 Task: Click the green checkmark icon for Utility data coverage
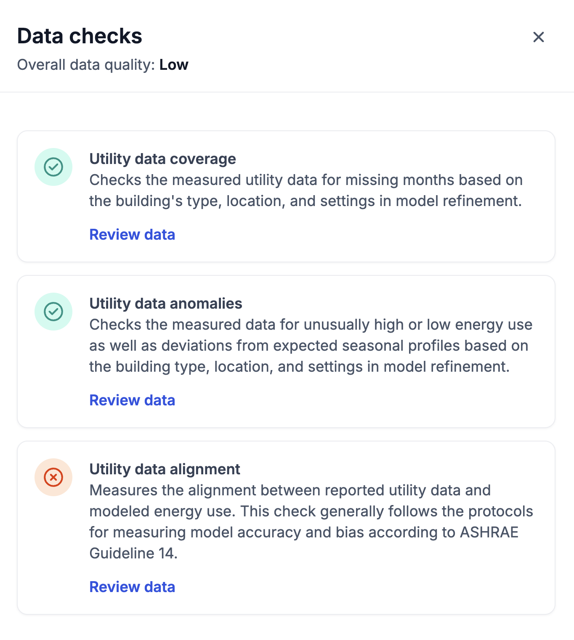tap(53, 167)
